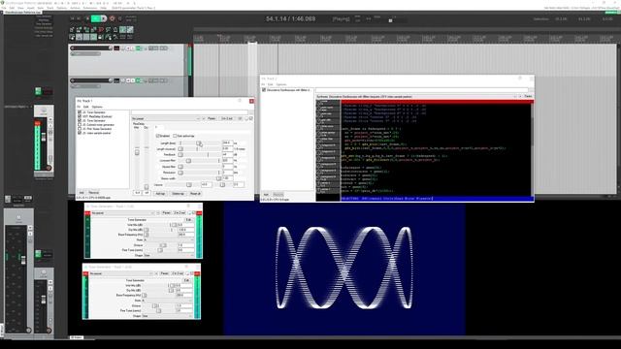The width and height of the screenshot is (621, 349).
Task: Toggle the Metronome toolbar icon
Action: click(x=115, y=30)
